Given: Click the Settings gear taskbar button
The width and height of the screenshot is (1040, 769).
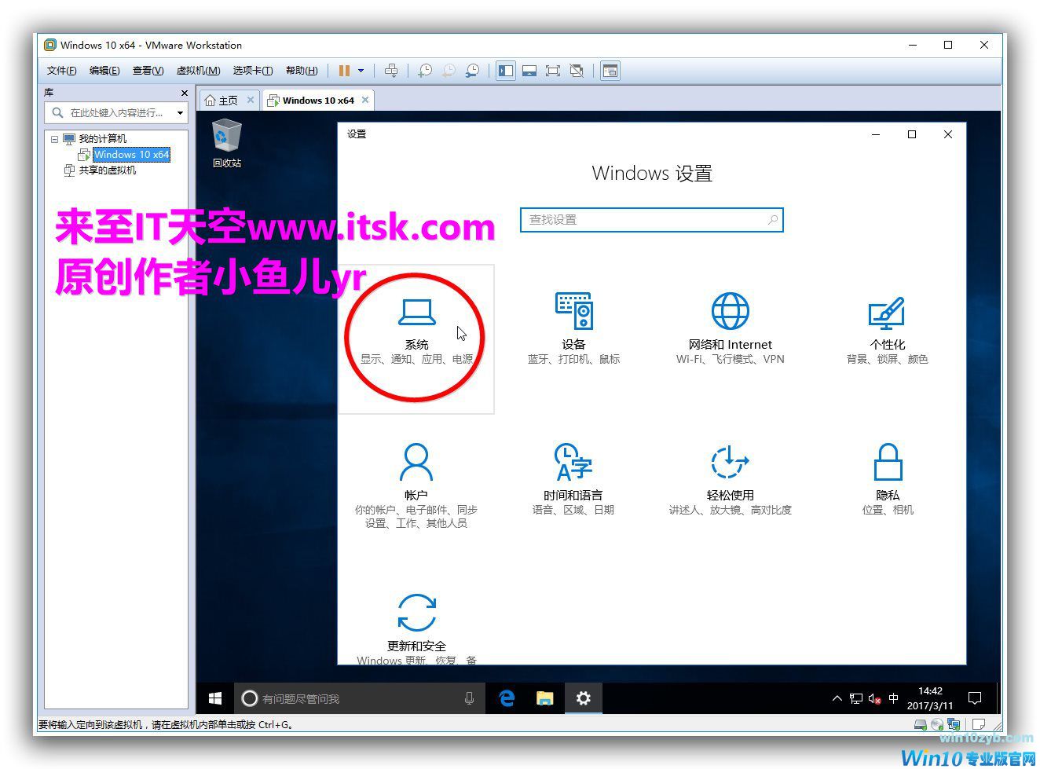Looking at the screenshot, I should [583, 698].
